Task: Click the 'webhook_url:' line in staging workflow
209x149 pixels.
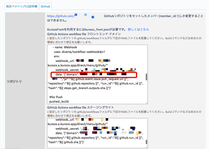Action: coord(82,119)
